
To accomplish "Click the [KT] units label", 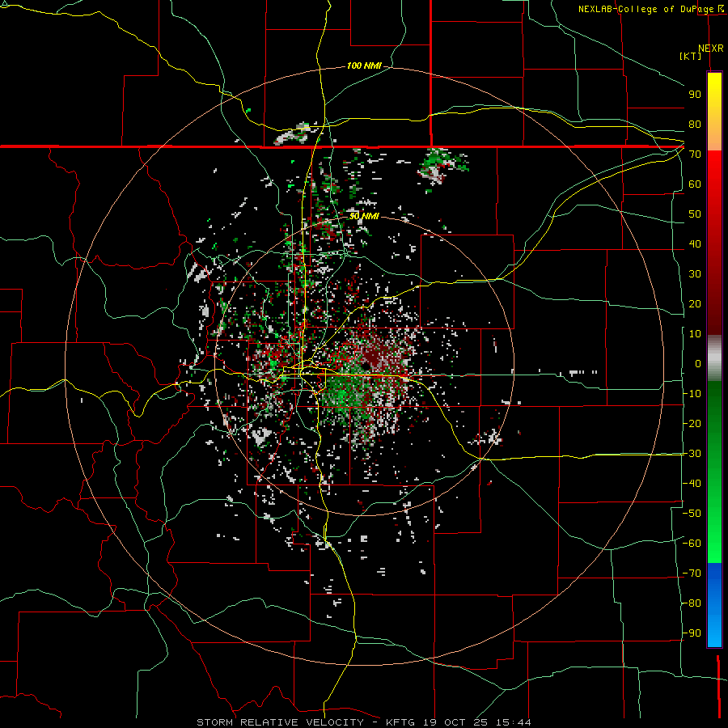I will (691, 56).
